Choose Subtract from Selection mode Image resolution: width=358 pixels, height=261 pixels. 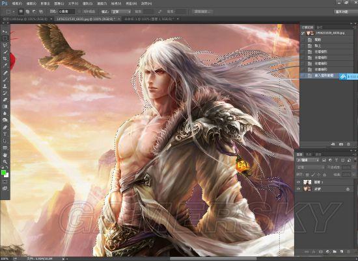coord(34,12)
